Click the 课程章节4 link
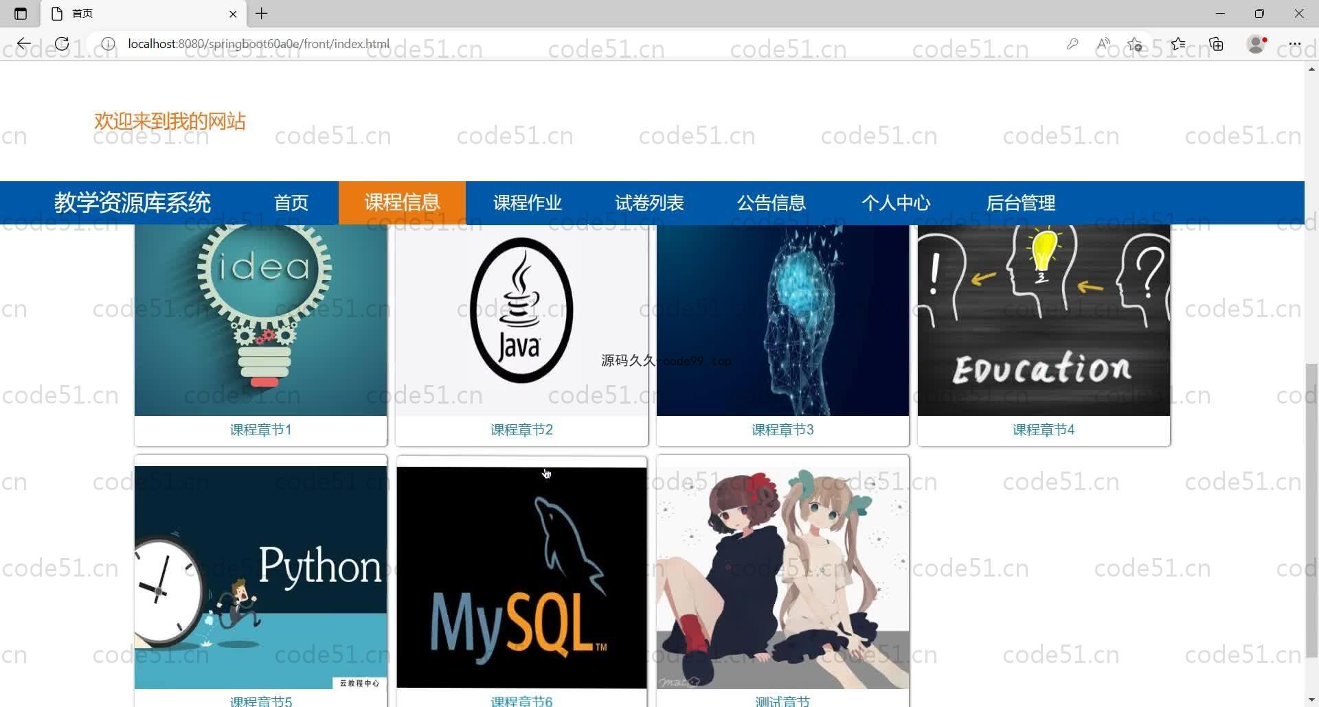The width and height of the screenshot is (1319, 707). point(1044,430)
